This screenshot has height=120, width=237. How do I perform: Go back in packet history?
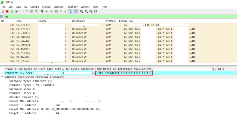(x=47, y=11)
